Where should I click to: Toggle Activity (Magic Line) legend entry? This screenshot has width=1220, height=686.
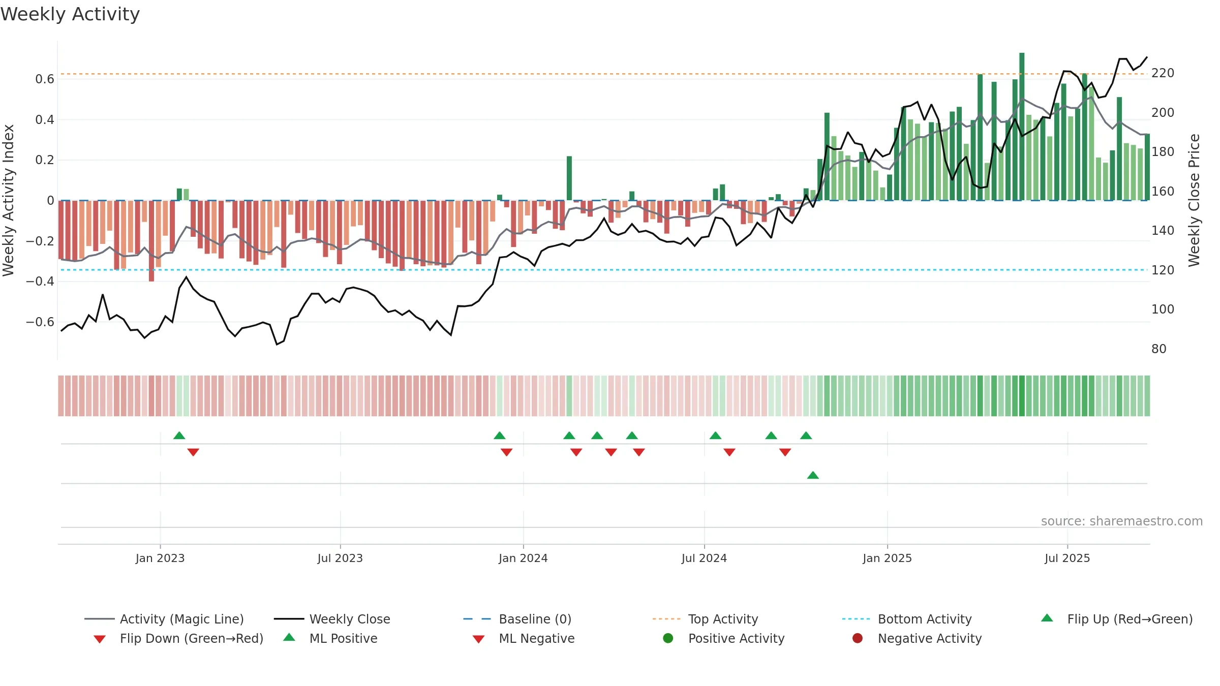point(164,619)
